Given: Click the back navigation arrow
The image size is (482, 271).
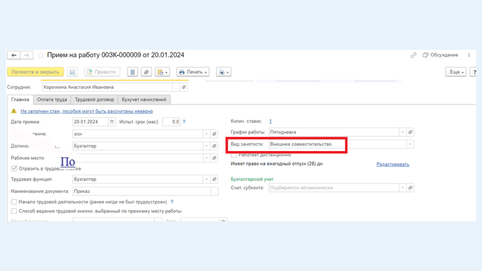Looking at the screenshot, I should [14, 55].
